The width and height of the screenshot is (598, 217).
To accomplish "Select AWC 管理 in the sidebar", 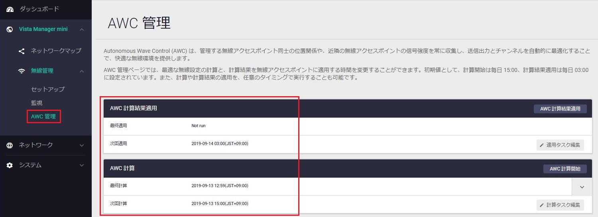I will pyautogui.click(x=43, y=116).
